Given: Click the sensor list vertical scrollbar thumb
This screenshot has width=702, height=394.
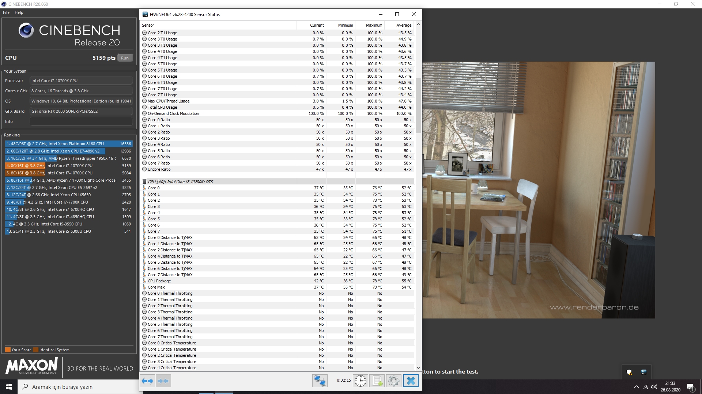Looking at the screenshot, I should [418, 105].
